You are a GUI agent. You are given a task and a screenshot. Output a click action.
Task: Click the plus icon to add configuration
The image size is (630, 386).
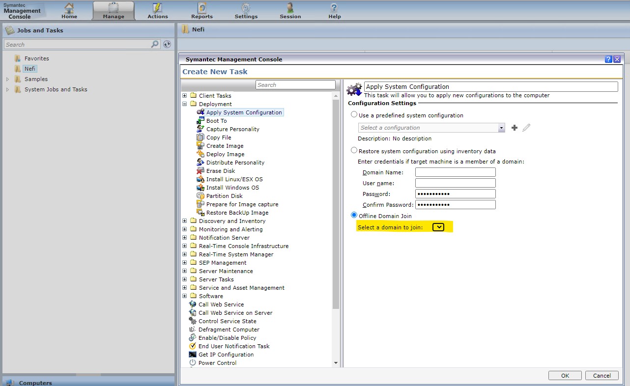(515, 128)
